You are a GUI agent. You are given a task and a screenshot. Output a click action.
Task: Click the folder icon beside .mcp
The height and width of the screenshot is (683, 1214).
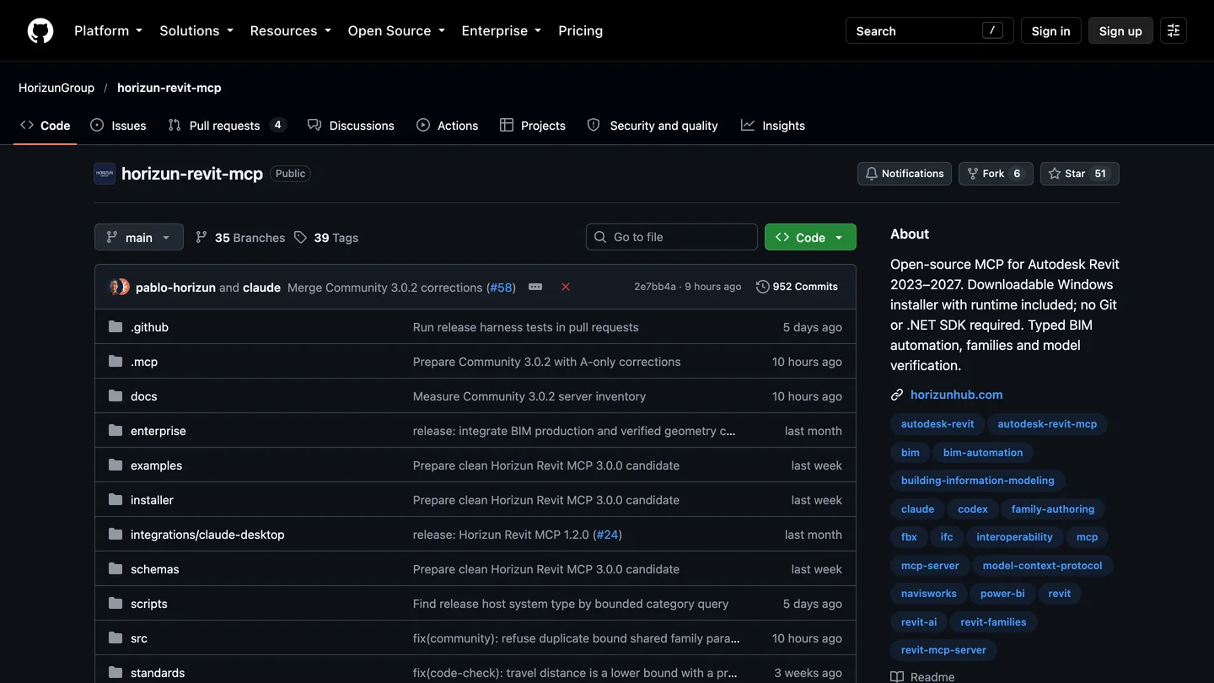(x=115, y=362)
